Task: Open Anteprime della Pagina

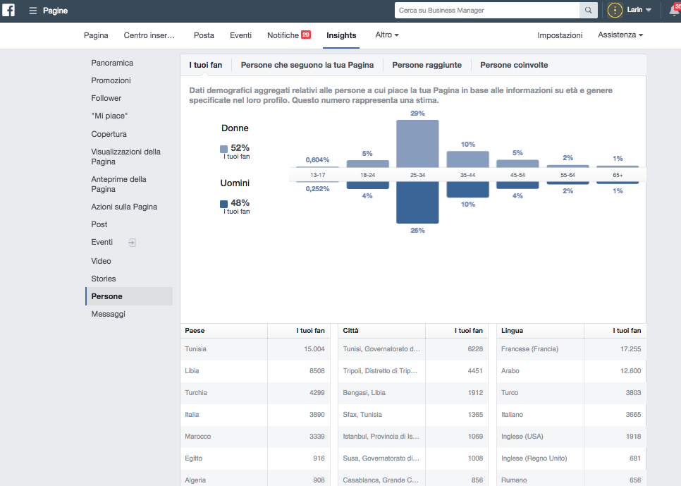Action: click(118, 184)
